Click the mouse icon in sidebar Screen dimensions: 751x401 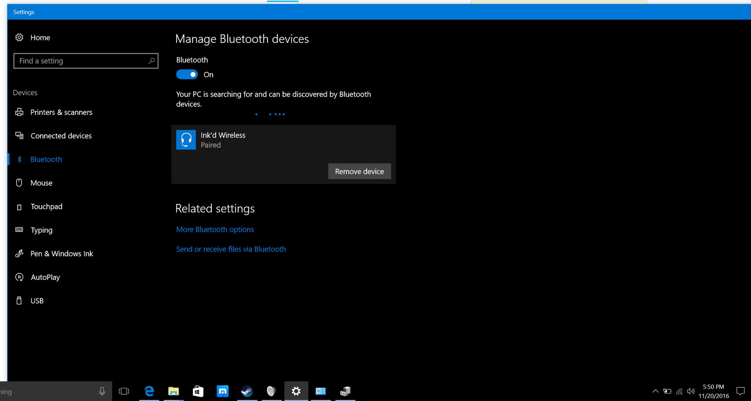tap(19, 183)
